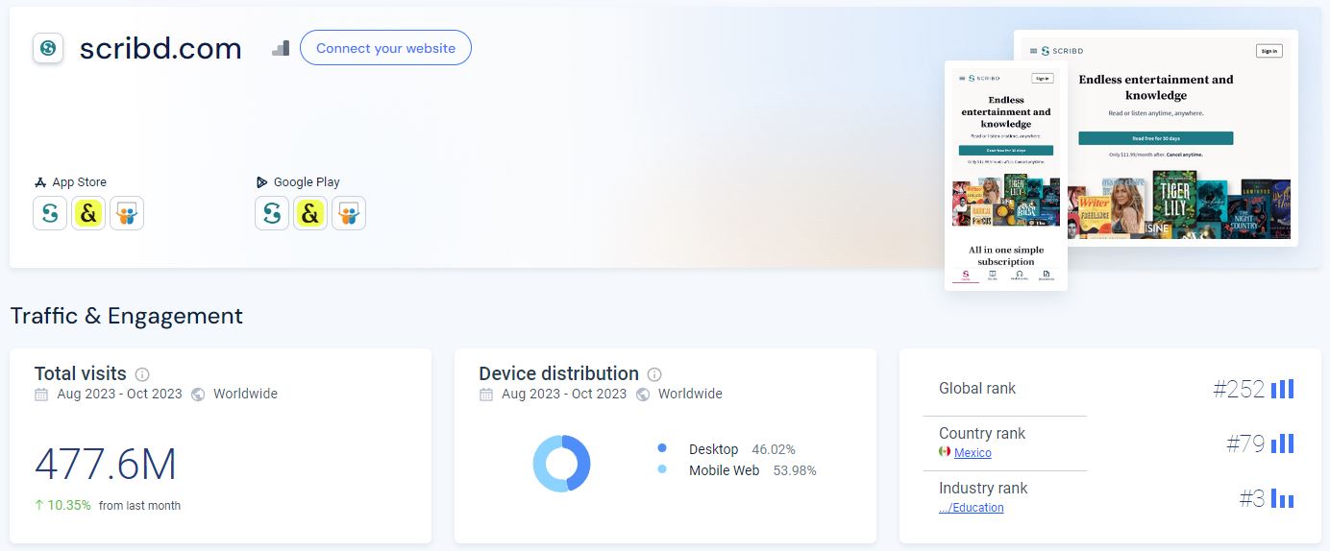
Task: Follow the .../Education industry link
Action: coord(971,508)
